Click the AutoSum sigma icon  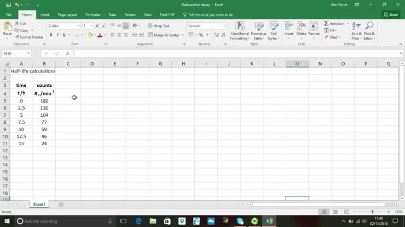click(x=327, y=23)
